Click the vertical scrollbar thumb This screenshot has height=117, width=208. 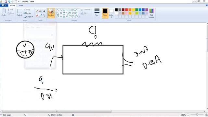pos(207,38)
